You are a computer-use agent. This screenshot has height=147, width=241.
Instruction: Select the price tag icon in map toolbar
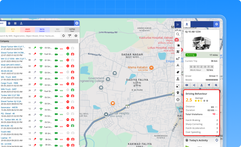pos(178,72)
